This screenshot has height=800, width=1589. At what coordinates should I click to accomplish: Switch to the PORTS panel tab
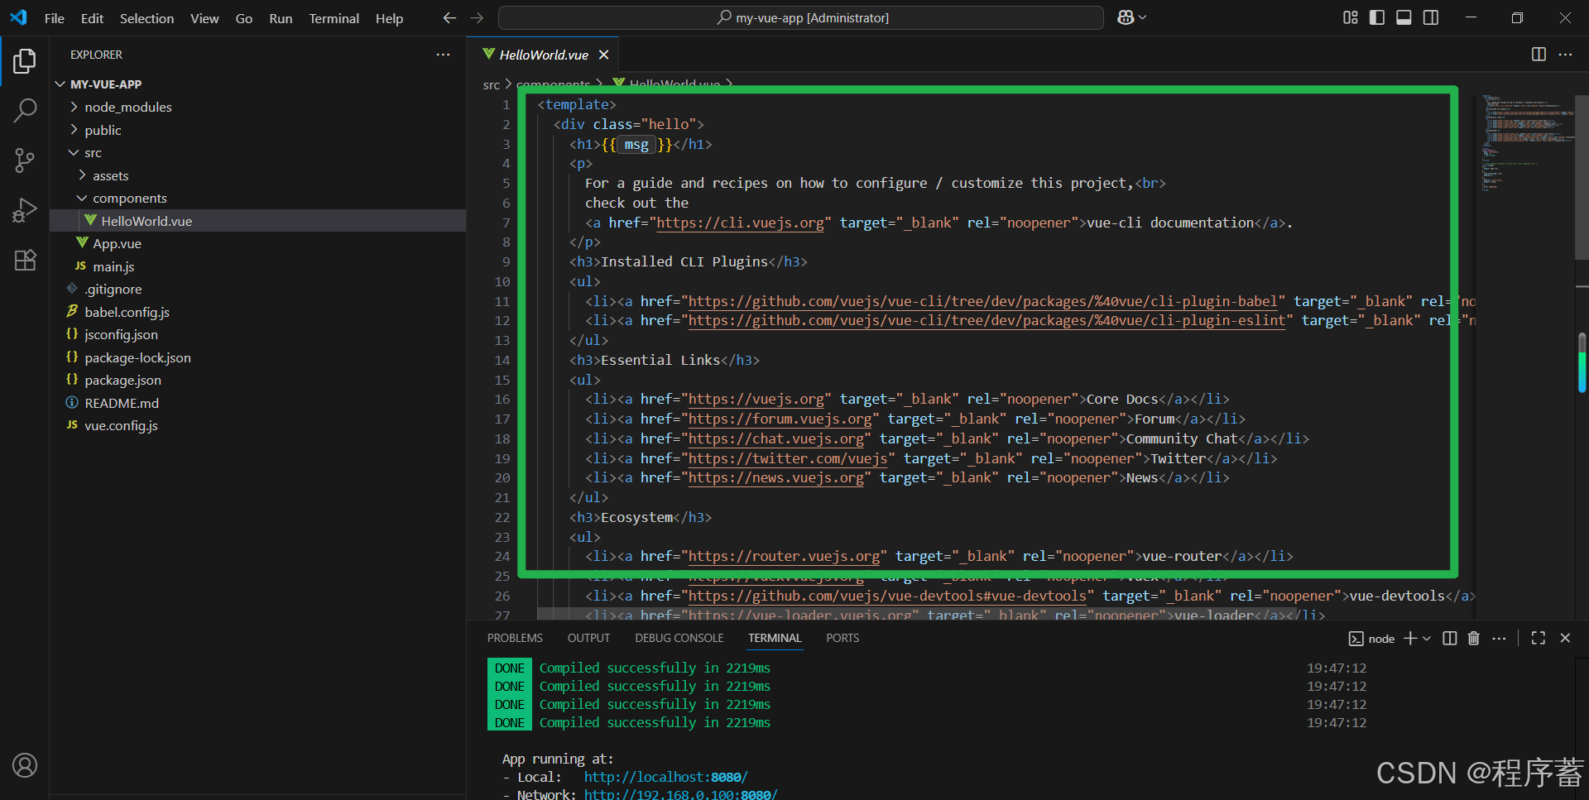(843, 638)
